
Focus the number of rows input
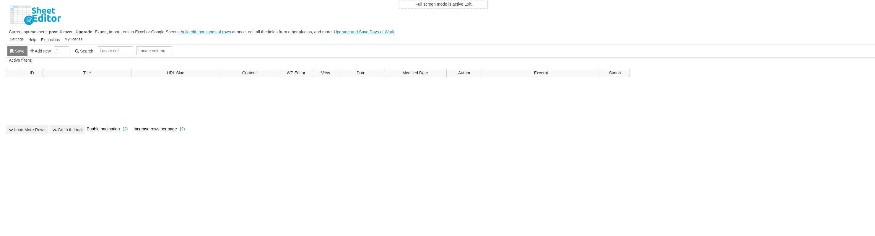click(x=61, y=51)
